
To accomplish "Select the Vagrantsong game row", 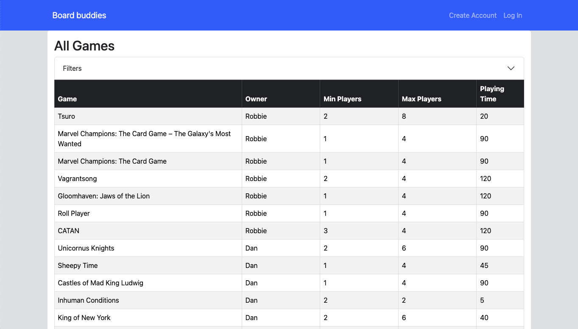I will coord(289,178).
